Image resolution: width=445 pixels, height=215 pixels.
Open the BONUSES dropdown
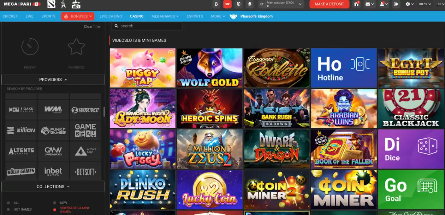point(78,16)
